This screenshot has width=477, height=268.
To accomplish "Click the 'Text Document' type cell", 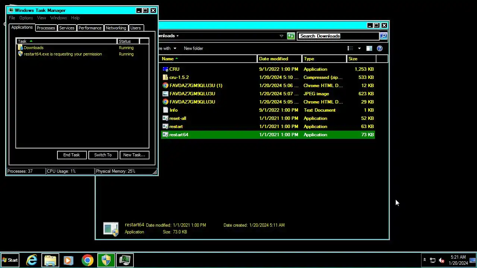I will [319, 110].
